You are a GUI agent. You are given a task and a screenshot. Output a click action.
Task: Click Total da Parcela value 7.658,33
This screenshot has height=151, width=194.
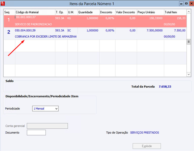(x=165, y=86)
